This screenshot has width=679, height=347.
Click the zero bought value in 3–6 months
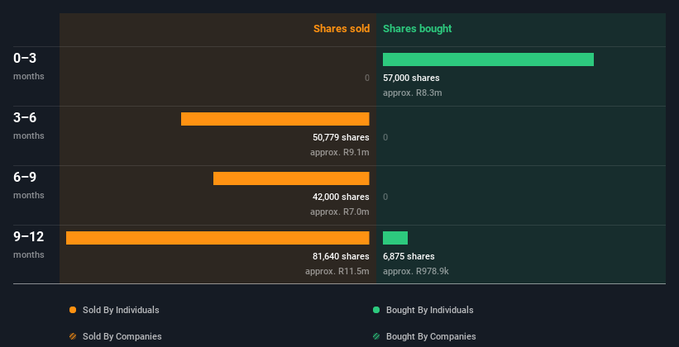385,137
